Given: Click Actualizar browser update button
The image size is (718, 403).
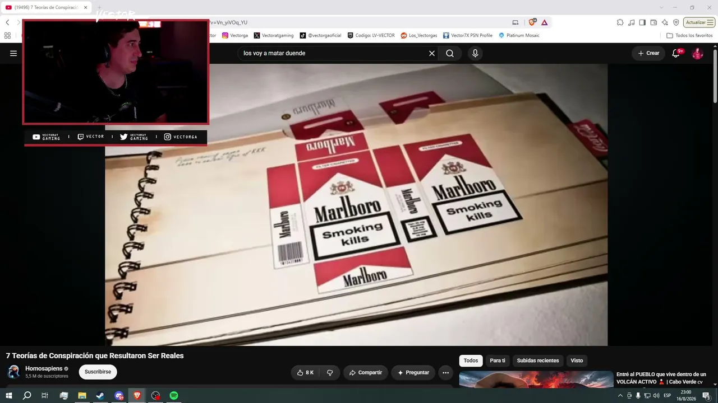Looking at the screenshot, I should click(x=699, y=22).
